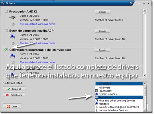Click the Controladora programable computer icon
This screenshot has height=114, width=154.
[x=12, y=56]
